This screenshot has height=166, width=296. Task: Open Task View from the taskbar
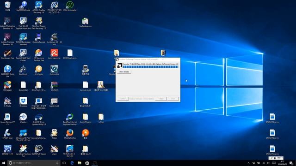(64, 163)
